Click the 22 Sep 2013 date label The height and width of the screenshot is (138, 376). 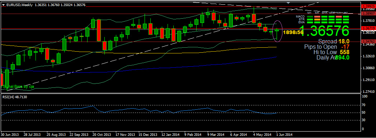[x=79, y=135]
